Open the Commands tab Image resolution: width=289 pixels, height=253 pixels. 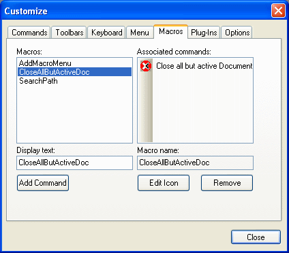[x=29, y=33]
